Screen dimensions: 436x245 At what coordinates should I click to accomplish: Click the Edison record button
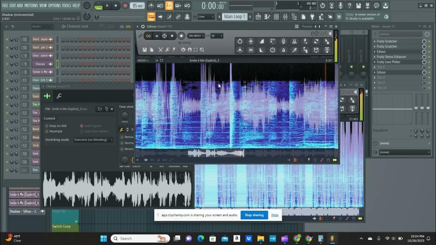coord(182,36)
